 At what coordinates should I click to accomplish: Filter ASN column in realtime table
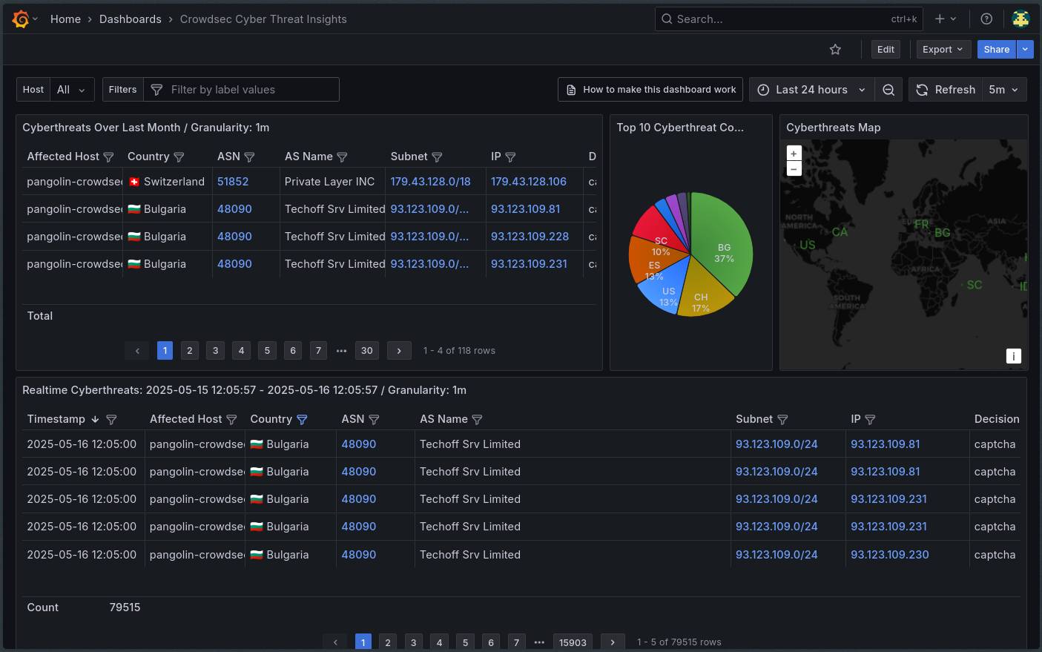tap(374, 420)
